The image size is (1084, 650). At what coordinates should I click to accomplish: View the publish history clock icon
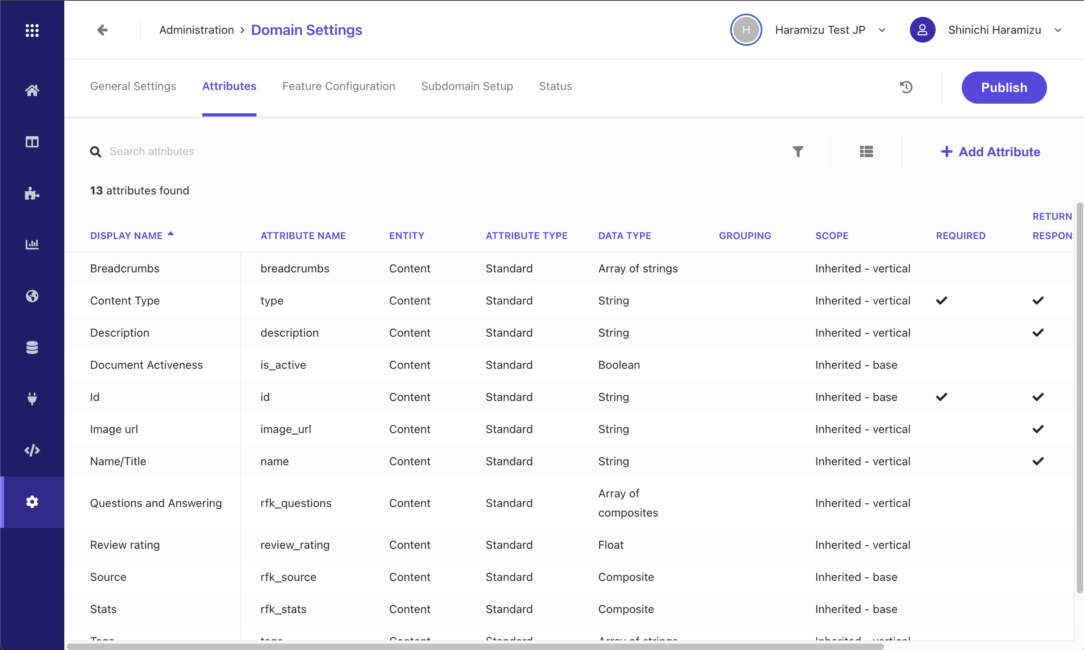click(x=906, y=87)
